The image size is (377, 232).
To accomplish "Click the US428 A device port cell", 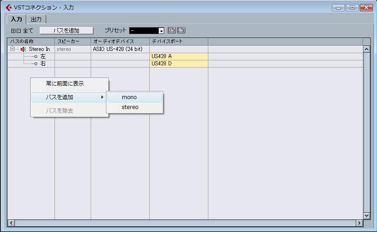I will [179, 56].
